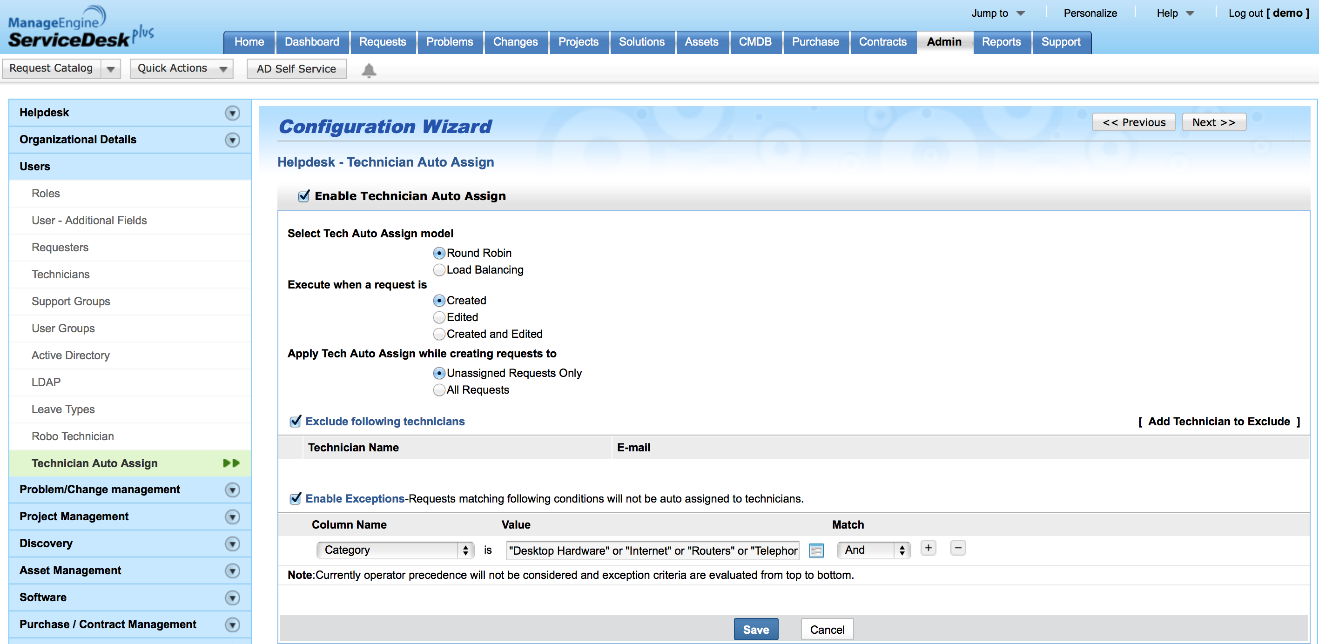
Task: Expand the Helpdesk section arrow icon
Action: coord(232,113)
